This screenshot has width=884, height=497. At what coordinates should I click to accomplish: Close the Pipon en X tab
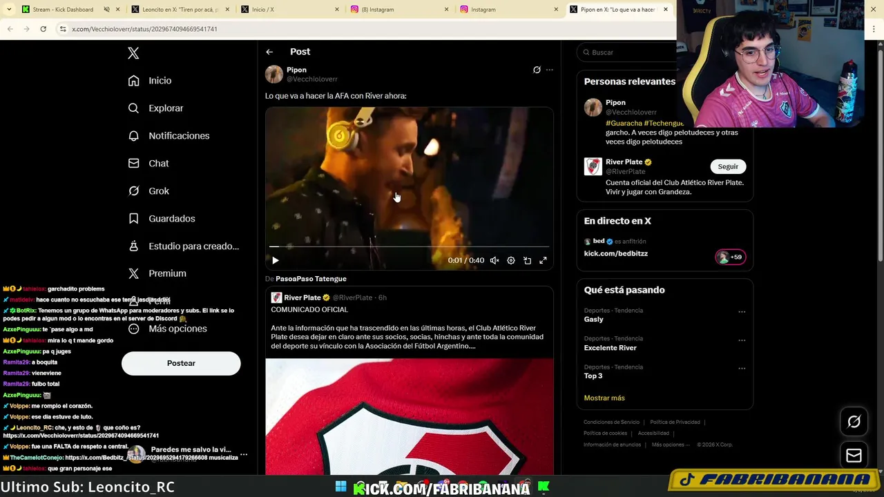click(x=665, y=10)
